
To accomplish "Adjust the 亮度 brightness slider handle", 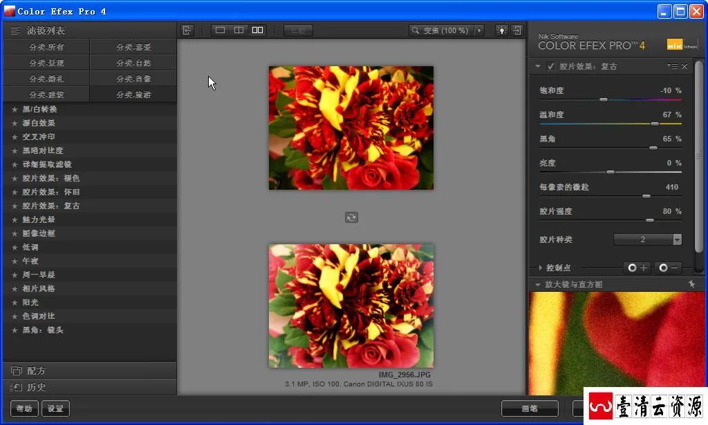I will tap(611, 172).
